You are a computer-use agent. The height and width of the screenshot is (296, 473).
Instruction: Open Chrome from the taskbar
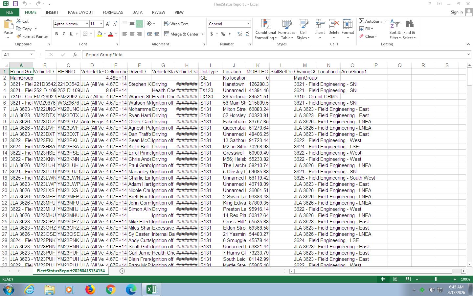[110, 289]
